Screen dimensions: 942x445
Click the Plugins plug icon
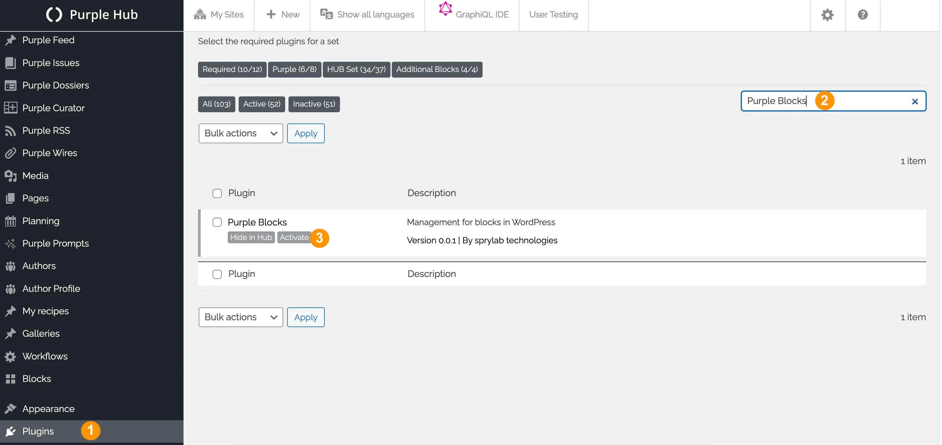pos(11,431)
